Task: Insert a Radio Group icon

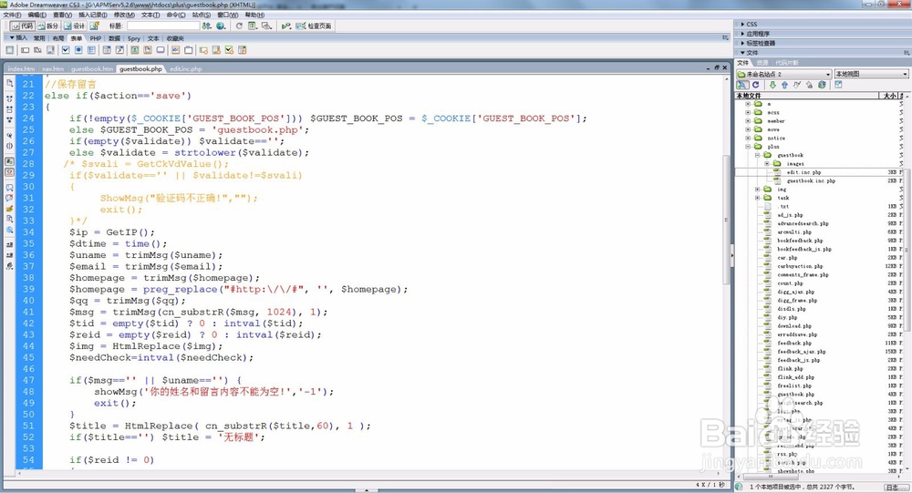Action: click(91, 51)
